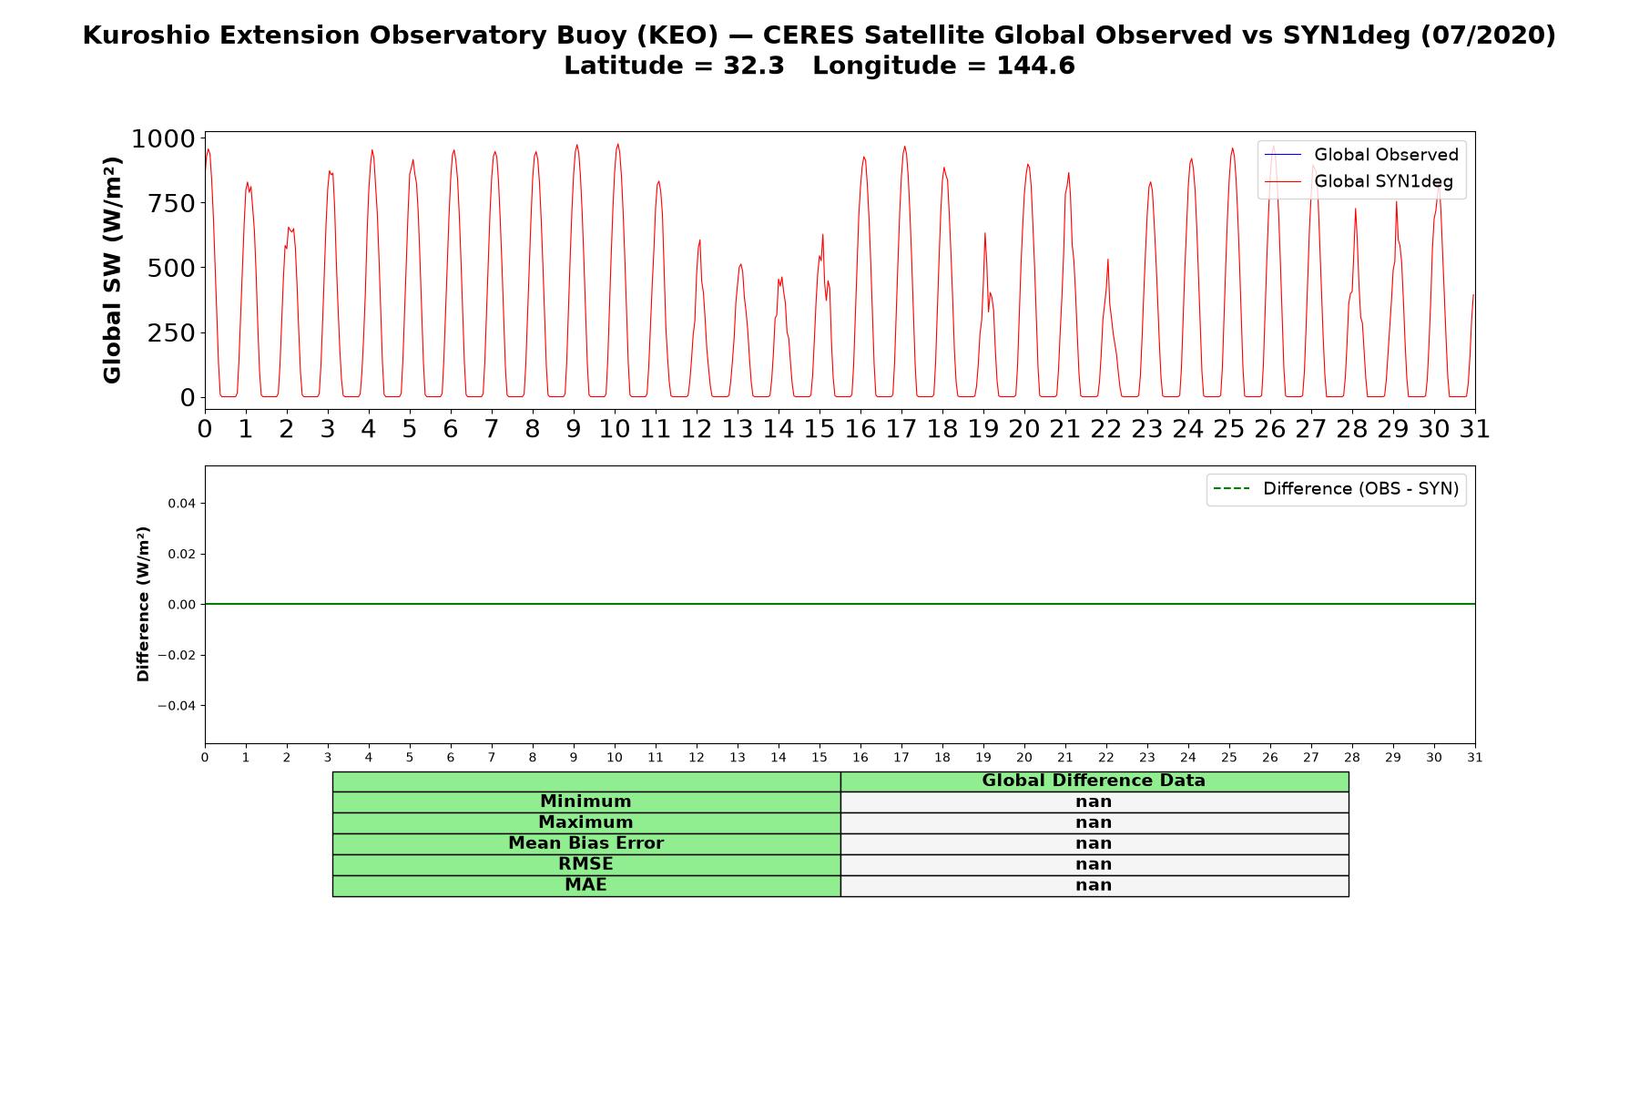Click the Global SW (W/m²) axis label

click(112, 270)
